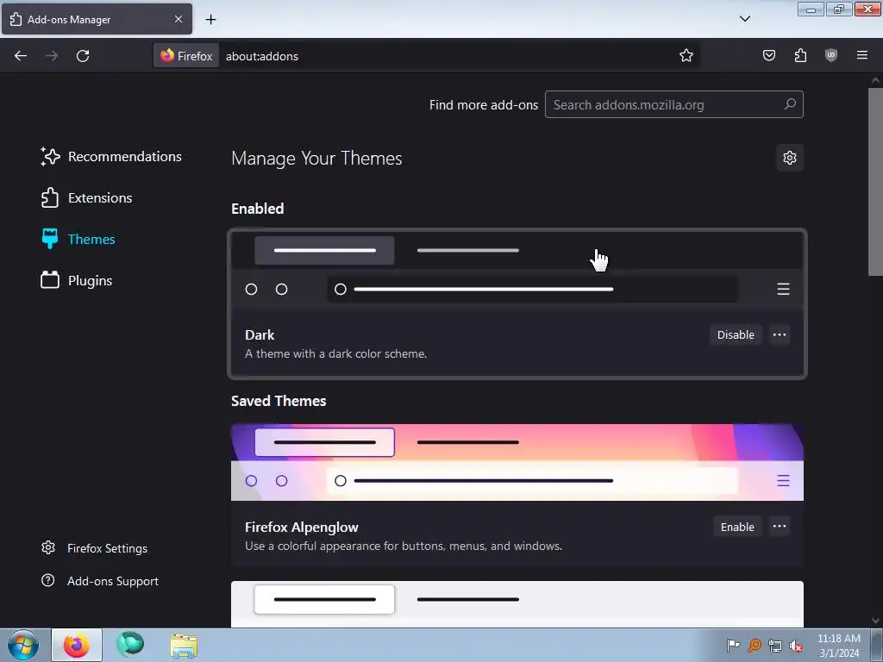The height and width of the screenshot is (662, 883).
Task: Open Add-ons Support link
Action: (100, 581)
